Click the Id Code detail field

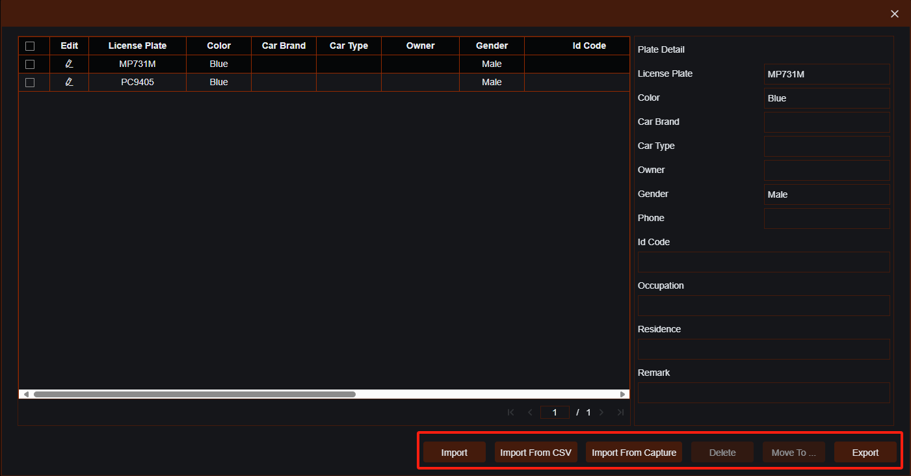[763, 262]
